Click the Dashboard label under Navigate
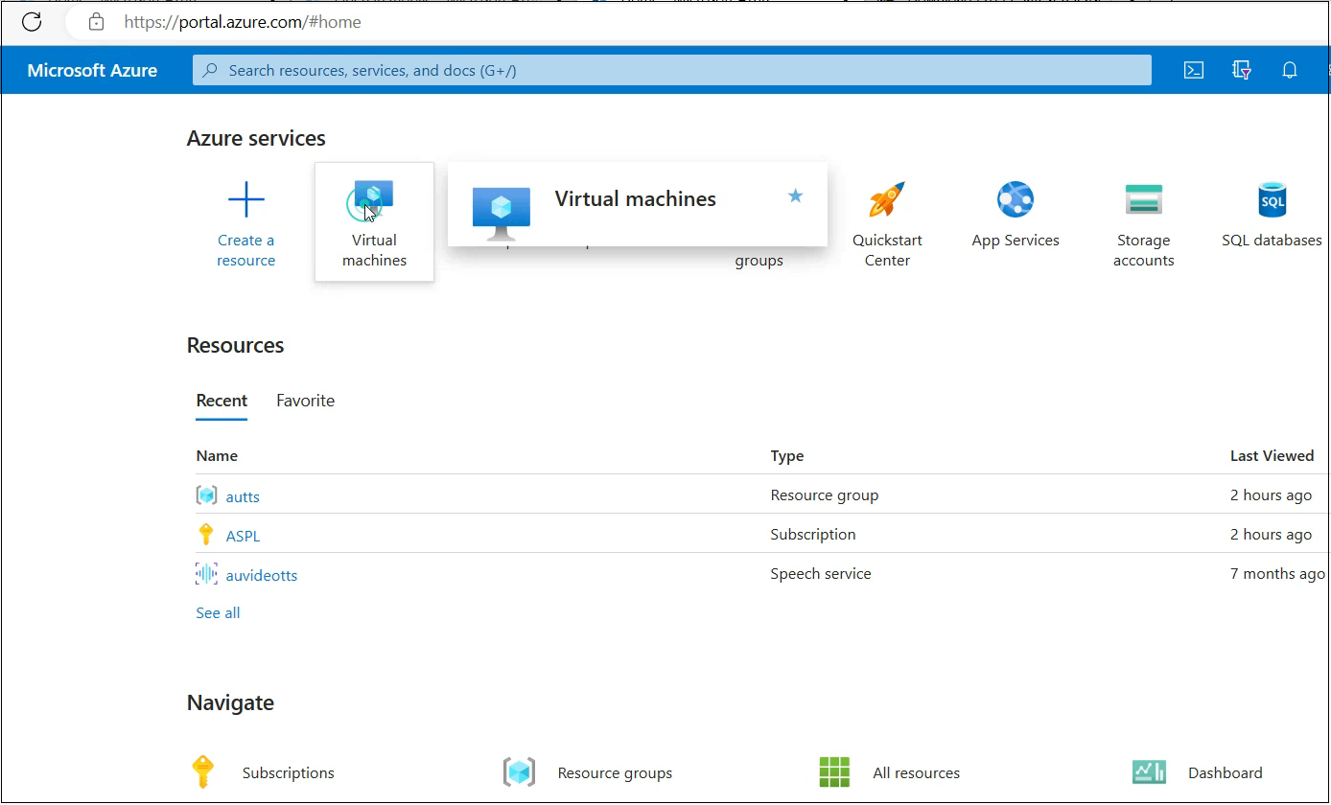Image resolution: width=1331 pixels, height=805 pixels. point(1225,772)
